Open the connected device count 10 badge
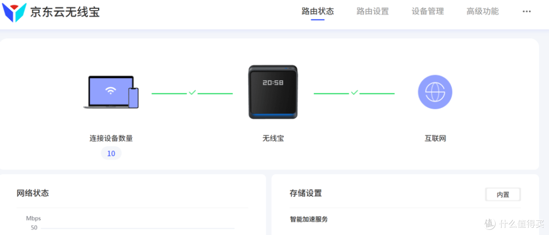The width and height of the screenshot is (549, 235). tap(111, 153)
